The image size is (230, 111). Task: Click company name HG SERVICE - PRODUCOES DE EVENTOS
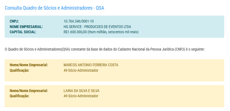coord(97,27)
